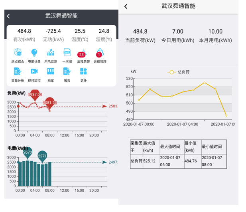Open 更多 grid icon
Screen dimensions: 246x212
point(83,71)
